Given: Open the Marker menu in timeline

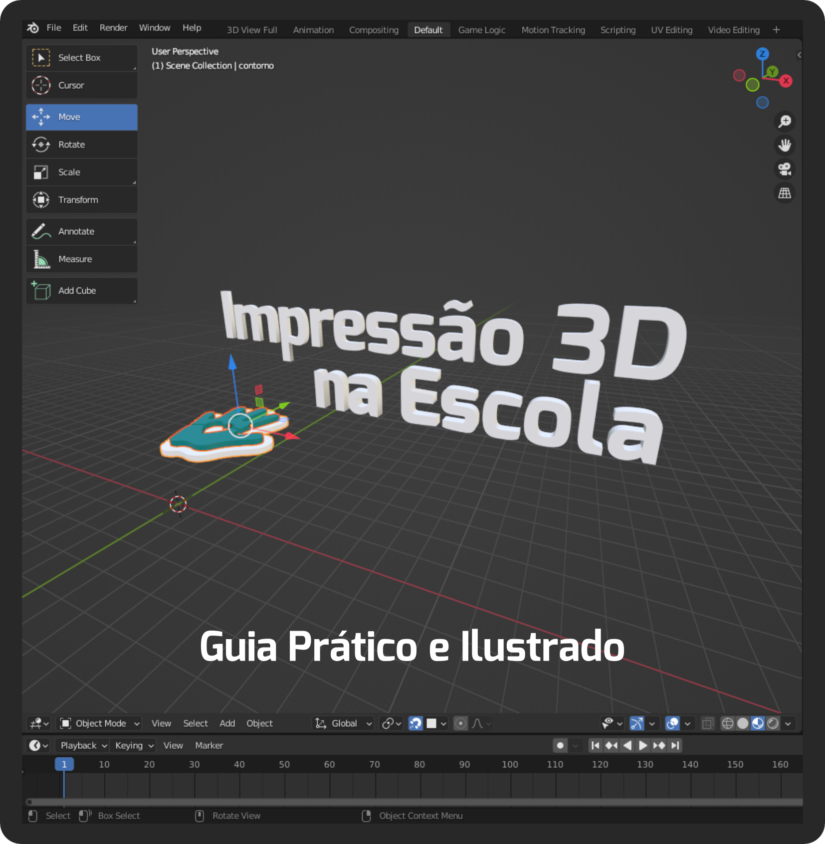Looking at the screenshot, I should pos(209,745).
